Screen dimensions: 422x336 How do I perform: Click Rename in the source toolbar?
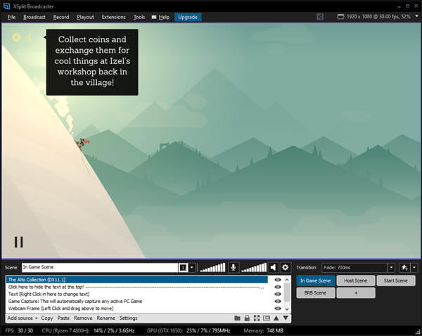tap(105, 318)
